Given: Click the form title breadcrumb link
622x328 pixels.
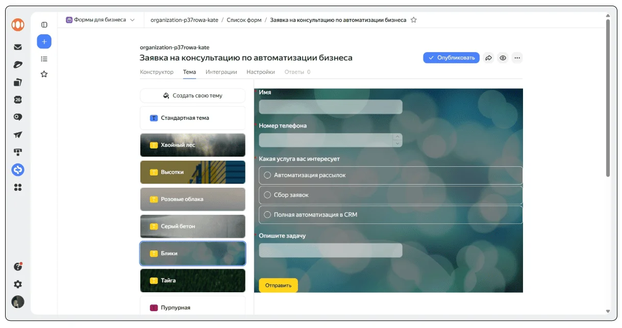Looking at the screenshot, I should (x=338, y=20).
